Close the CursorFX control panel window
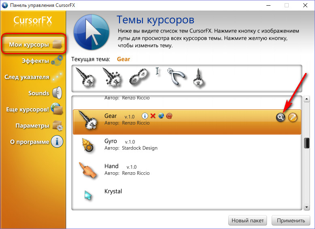The height and width of the screenshot is (229, 315). point(305,5)
